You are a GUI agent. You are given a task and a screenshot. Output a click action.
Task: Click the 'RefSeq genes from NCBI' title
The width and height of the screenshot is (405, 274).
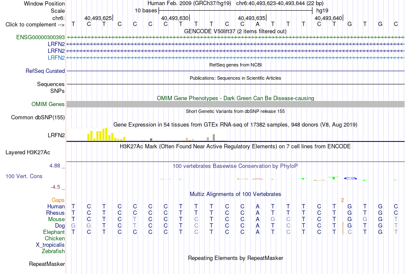(x=236, y=65)
